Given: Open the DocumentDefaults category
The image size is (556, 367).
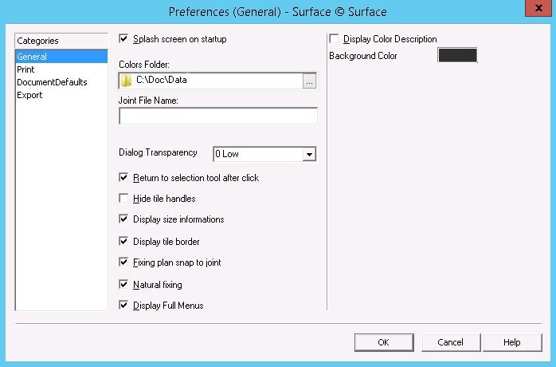Looking at the screenshot, I should pos(52,82).
